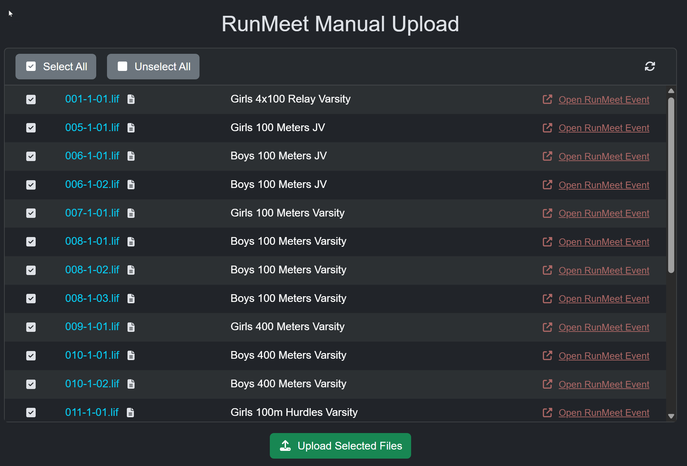Click the file icon beside 008-1-03.lif
Screen dimensions: 687x466
[x=131, y=299]
